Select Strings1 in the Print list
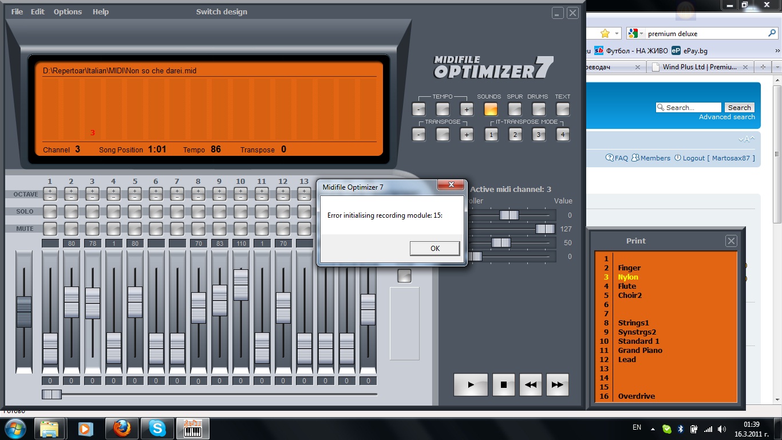Image resolution: width=782 pixels, height=440 pixels. pyautogui.click(x=634, y=323)
